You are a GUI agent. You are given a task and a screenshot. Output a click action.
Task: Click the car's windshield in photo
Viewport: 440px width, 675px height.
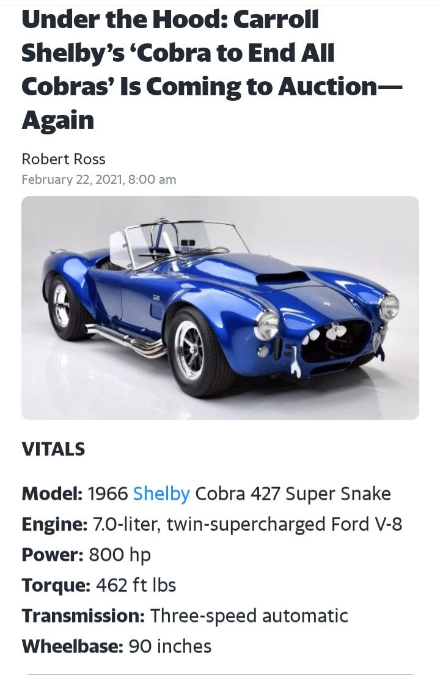tap(183, 241)
